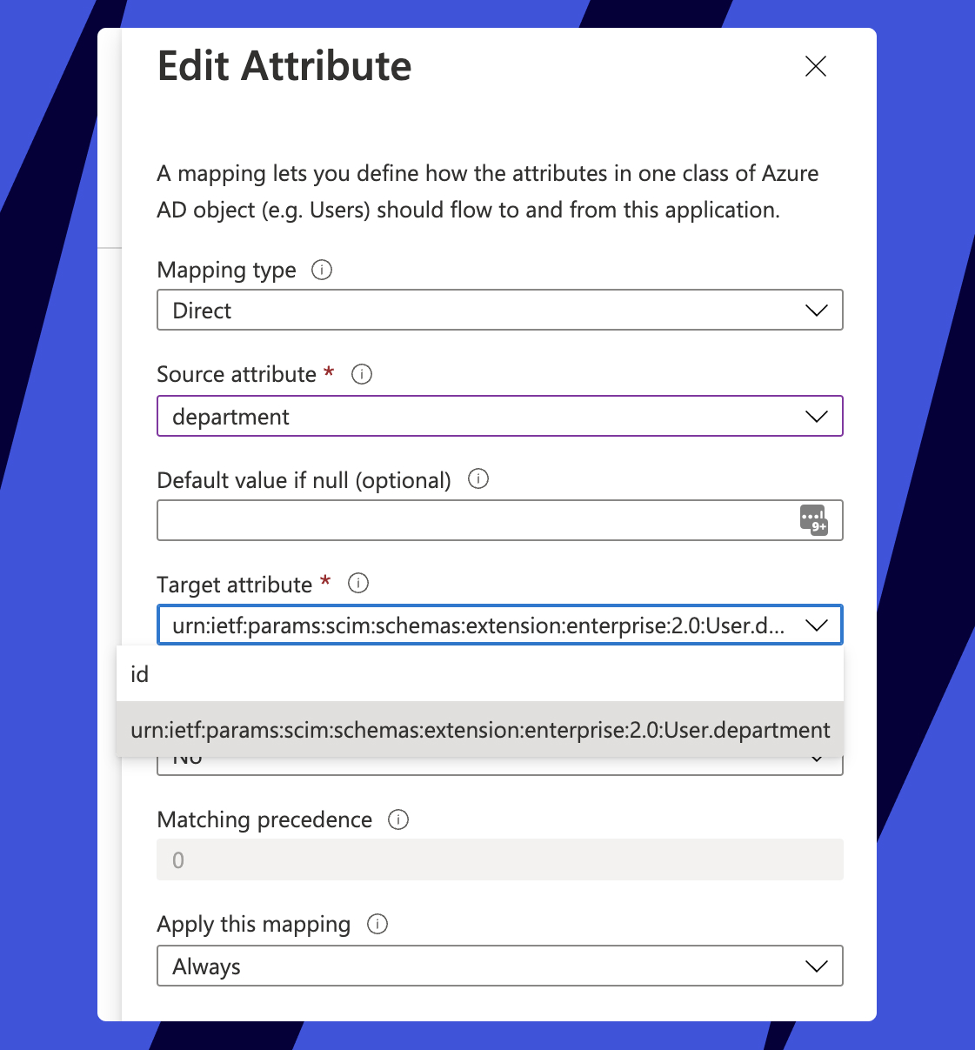
Task: Open the Apply this mapping dropdown
Action: tap(816, 966)
